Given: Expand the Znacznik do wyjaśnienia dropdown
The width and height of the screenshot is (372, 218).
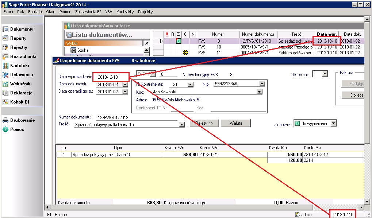Looking at the screenshot, I should (334, 123).
